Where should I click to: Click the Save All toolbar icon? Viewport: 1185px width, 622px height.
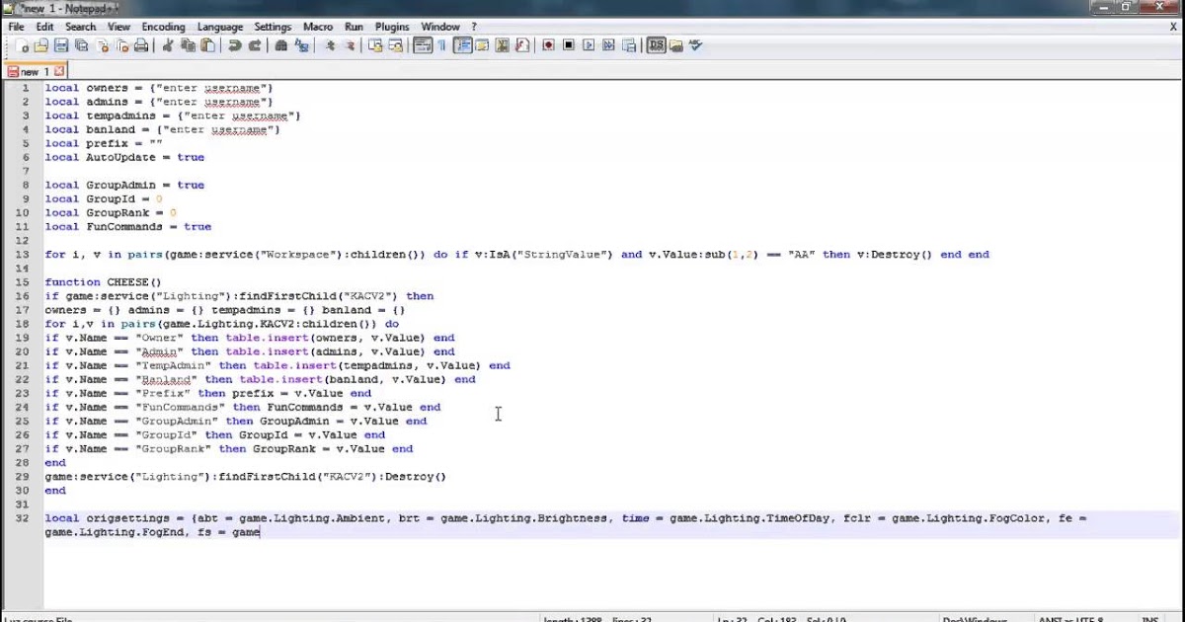pos(81,44)
